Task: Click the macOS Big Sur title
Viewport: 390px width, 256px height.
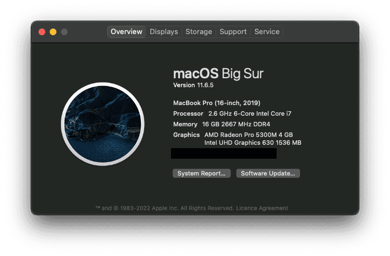Action: [x=218, y=73]
